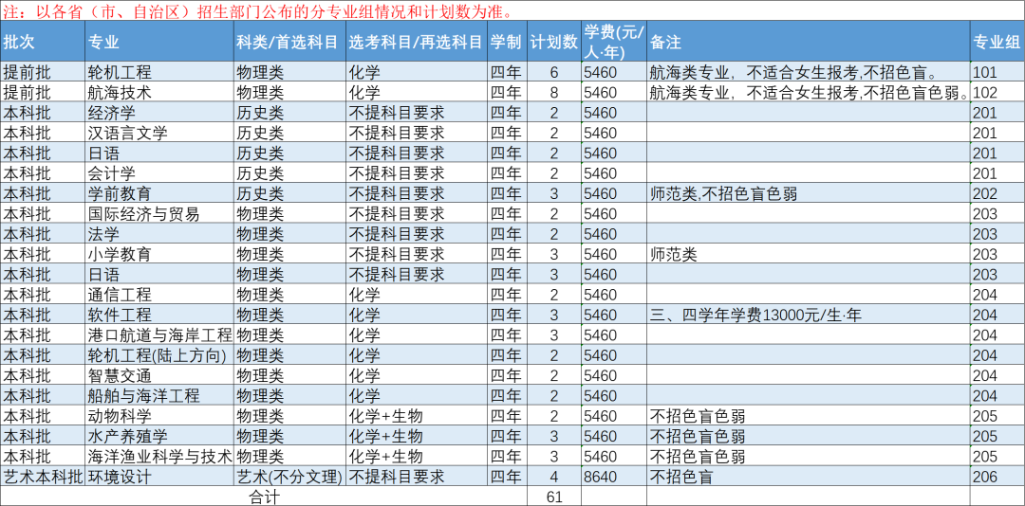Click the 师范类,不招色盲色弱 remark
The width and height of the screenshot is (1025, 506).
tap(809, 193)
